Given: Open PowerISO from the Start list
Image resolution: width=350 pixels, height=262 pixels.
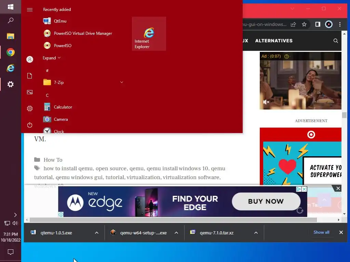Looking at the screenshot, I should tap(83, 45).
